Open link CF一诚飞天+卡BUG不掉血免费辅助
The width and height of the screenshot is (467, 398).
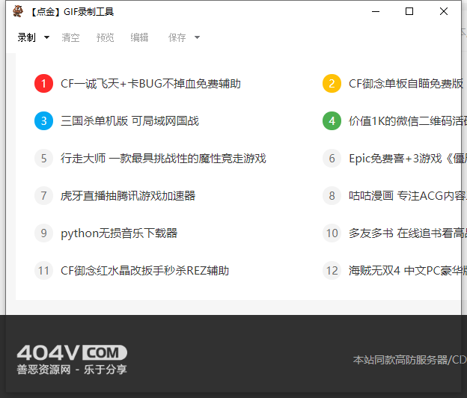pos(150,84)
